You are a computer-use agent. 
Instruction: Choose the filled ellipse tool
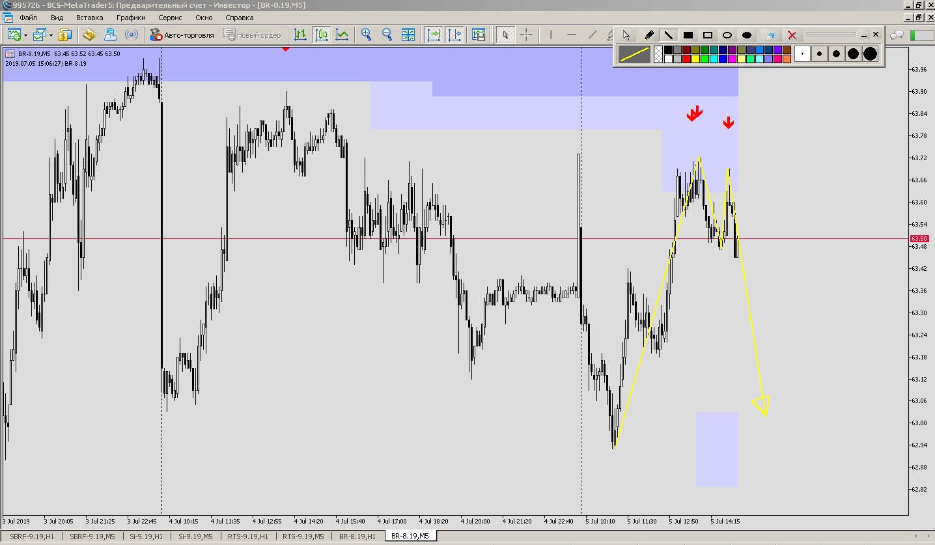747,35
